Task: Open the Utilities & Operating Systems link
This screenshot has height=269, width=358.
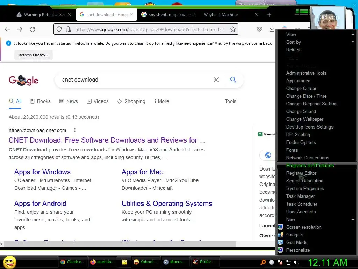Action: (x=167, y=204)
